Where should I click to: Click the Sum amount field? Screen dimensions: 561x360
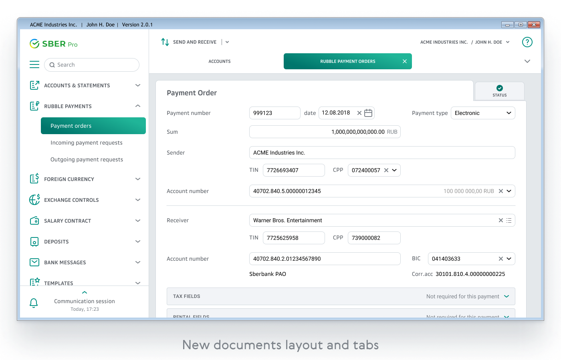[x=324, y=132]
